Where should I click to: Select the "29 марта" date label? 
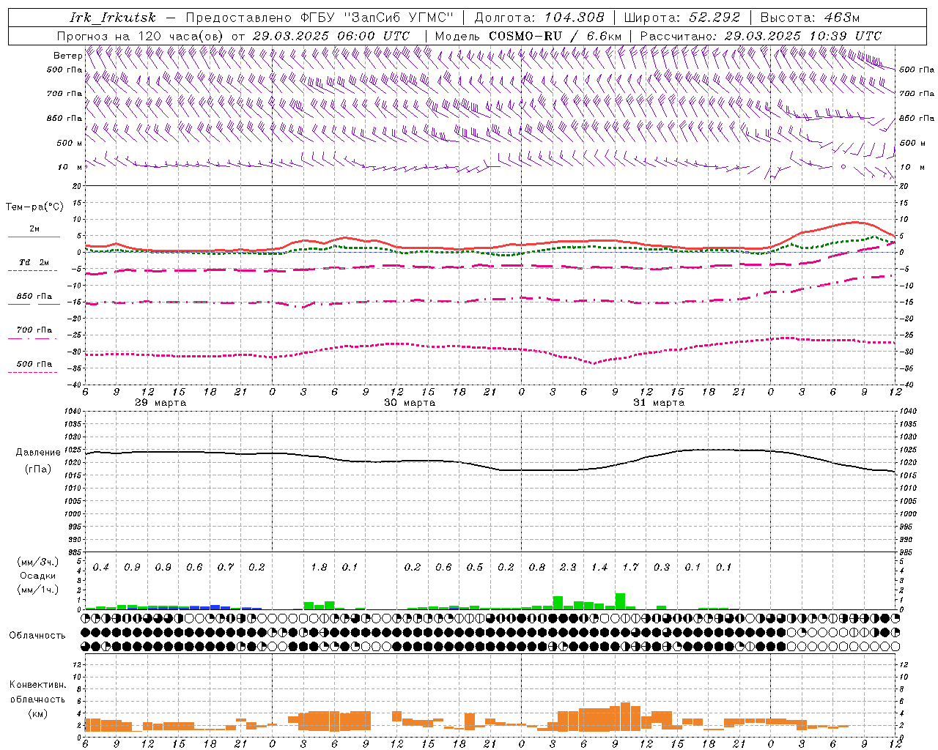[x=160, y=403]
